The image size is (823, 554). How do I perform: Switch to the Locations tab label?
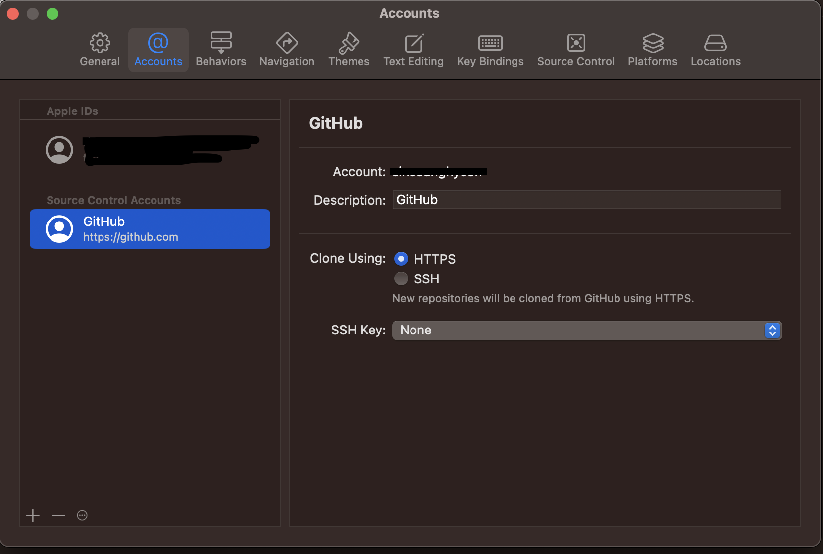click(x=716, y=61)
